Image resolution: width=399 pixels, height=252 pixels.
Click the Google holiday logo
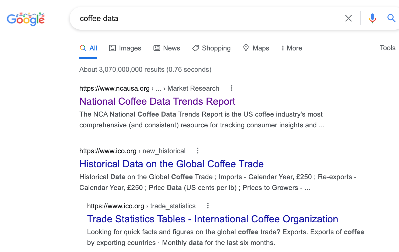coord(26,19)
